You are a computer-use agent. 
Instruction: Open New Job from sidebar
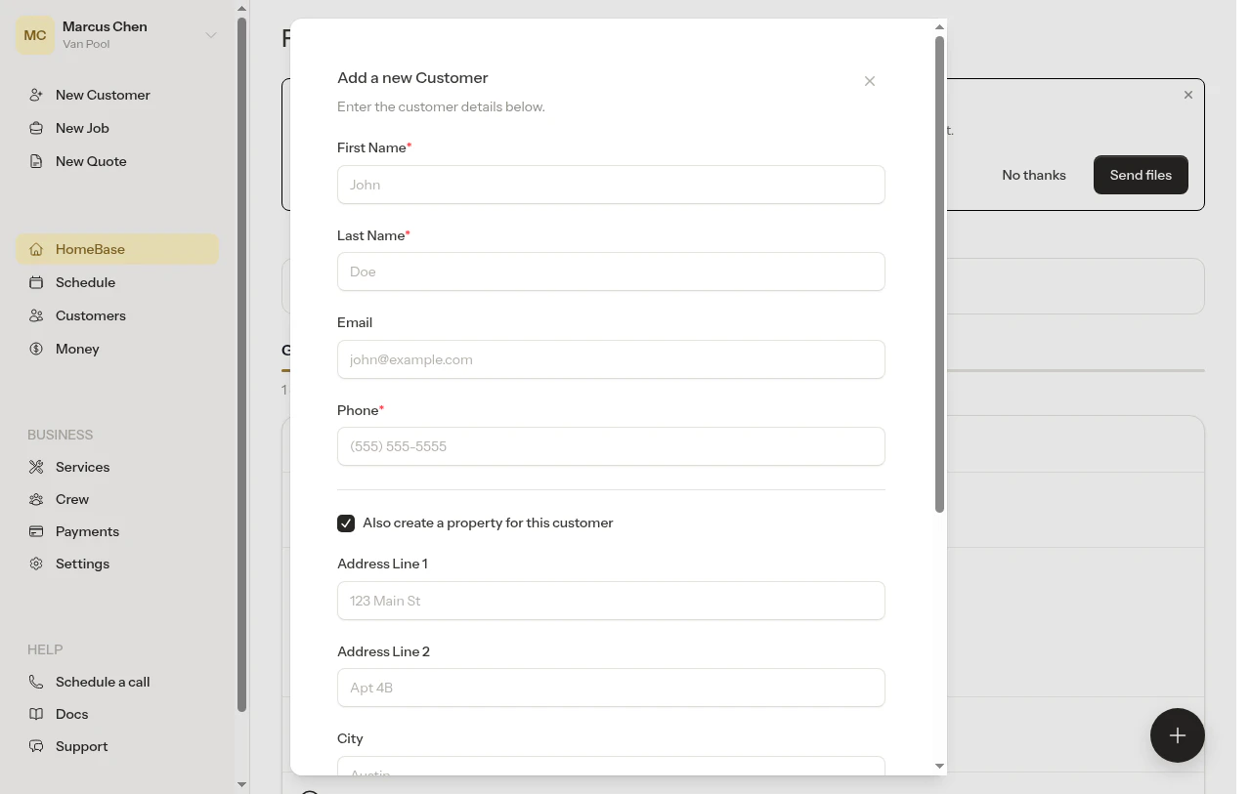117,128
